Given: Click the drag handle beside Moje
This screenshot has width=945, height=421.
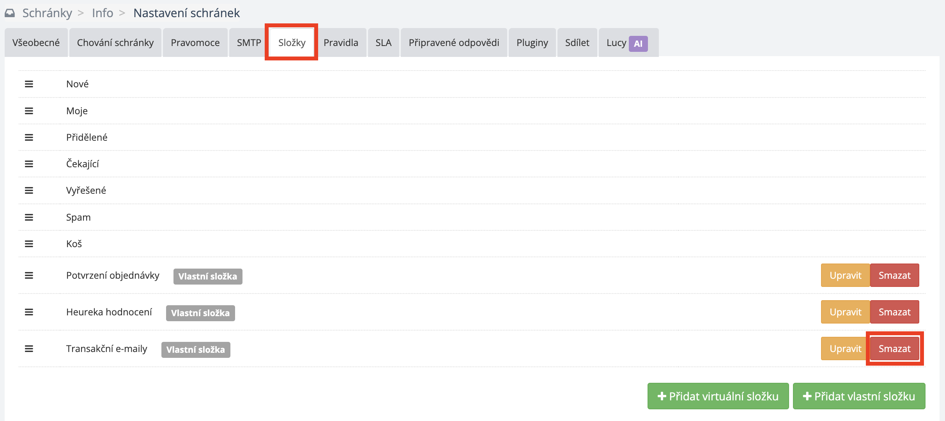Looking at the screenshot, I should point(29,111).
